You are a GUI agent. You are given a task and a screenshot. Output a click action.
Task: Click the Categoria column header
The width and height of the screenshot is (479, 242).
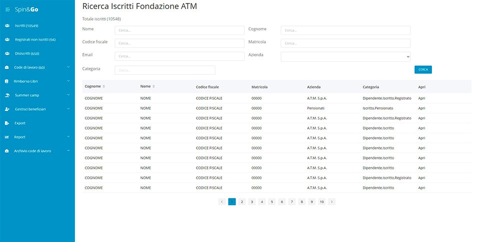point(371,87)
